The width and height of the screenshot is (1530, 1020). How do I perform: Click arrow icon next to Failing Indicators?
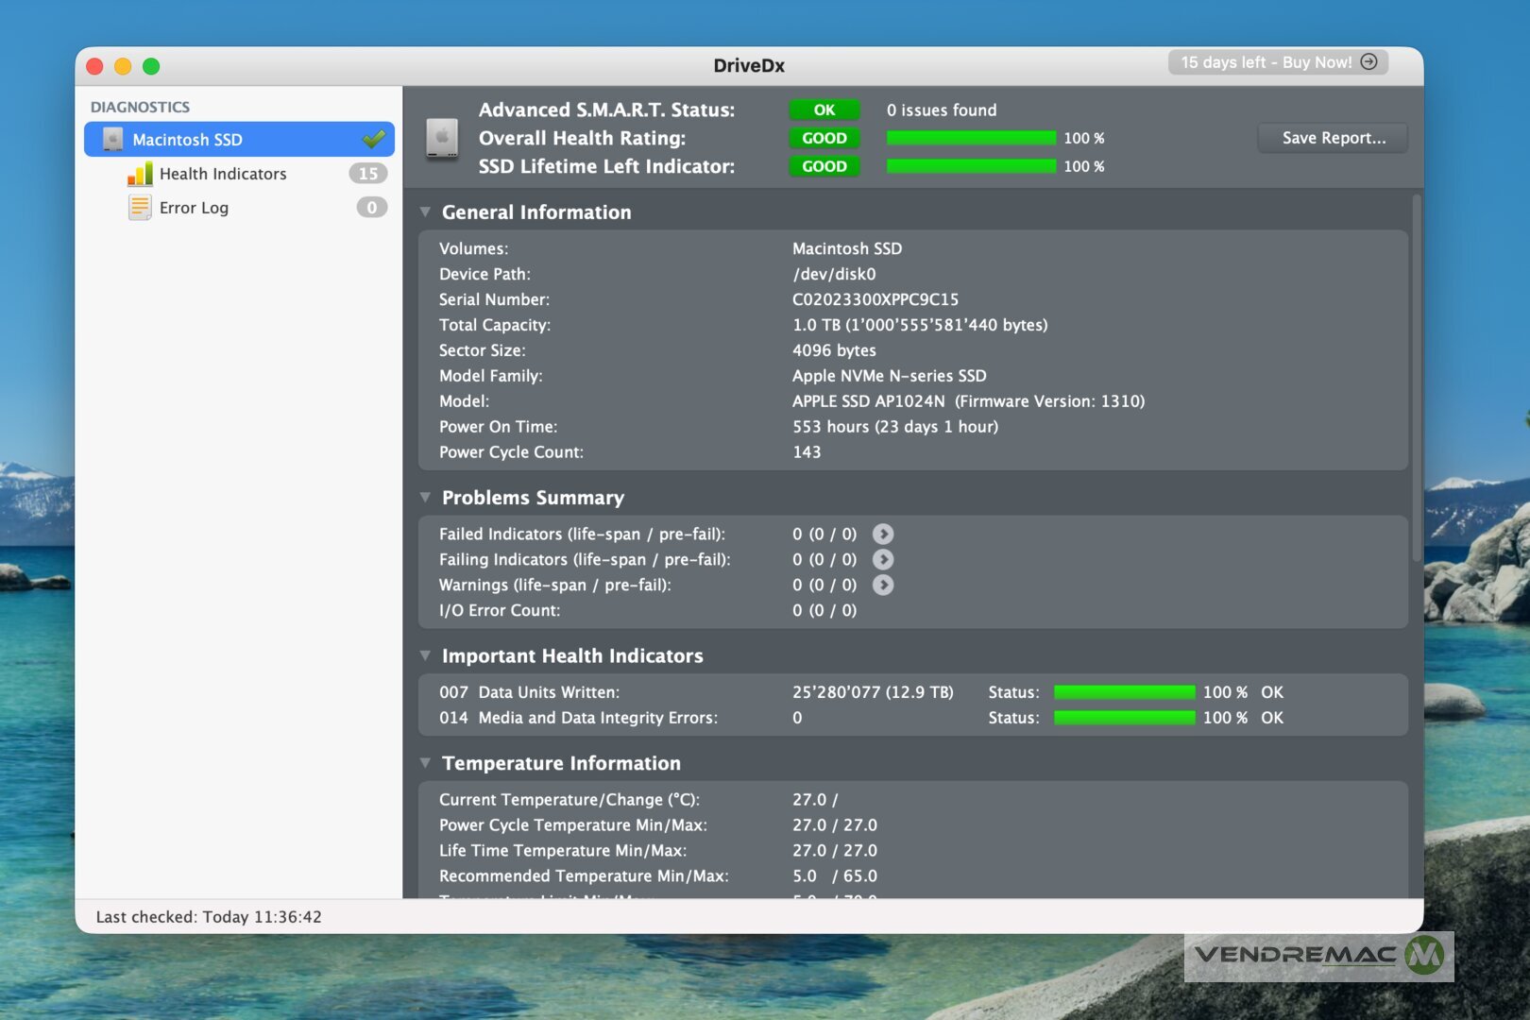tap(883, 560)
